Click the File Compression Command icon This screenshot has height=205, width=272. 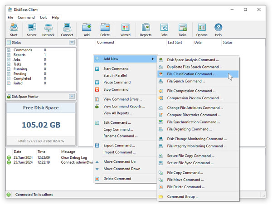coord(161,91)
